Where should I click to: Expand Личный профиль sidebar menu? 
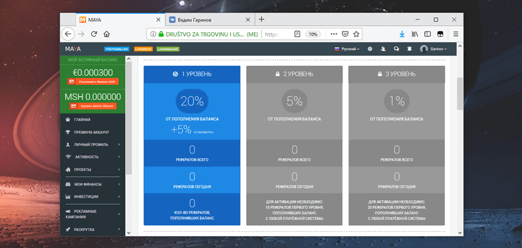coord(93,144)
